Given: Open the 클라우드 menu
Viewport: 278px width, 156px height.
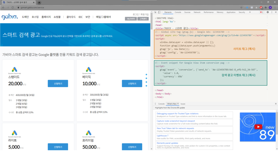Looking at the screenshot, I should (x=71, y=17).
